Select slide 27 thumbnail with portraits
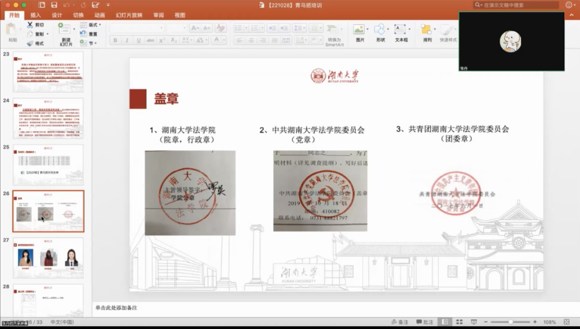The image size is (580, 329). click(x=48, y=257)
